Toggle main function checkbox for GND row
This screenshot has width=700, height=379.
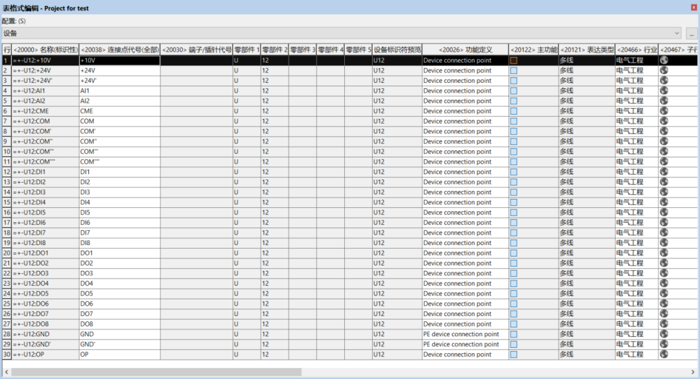tap(514, 334)
